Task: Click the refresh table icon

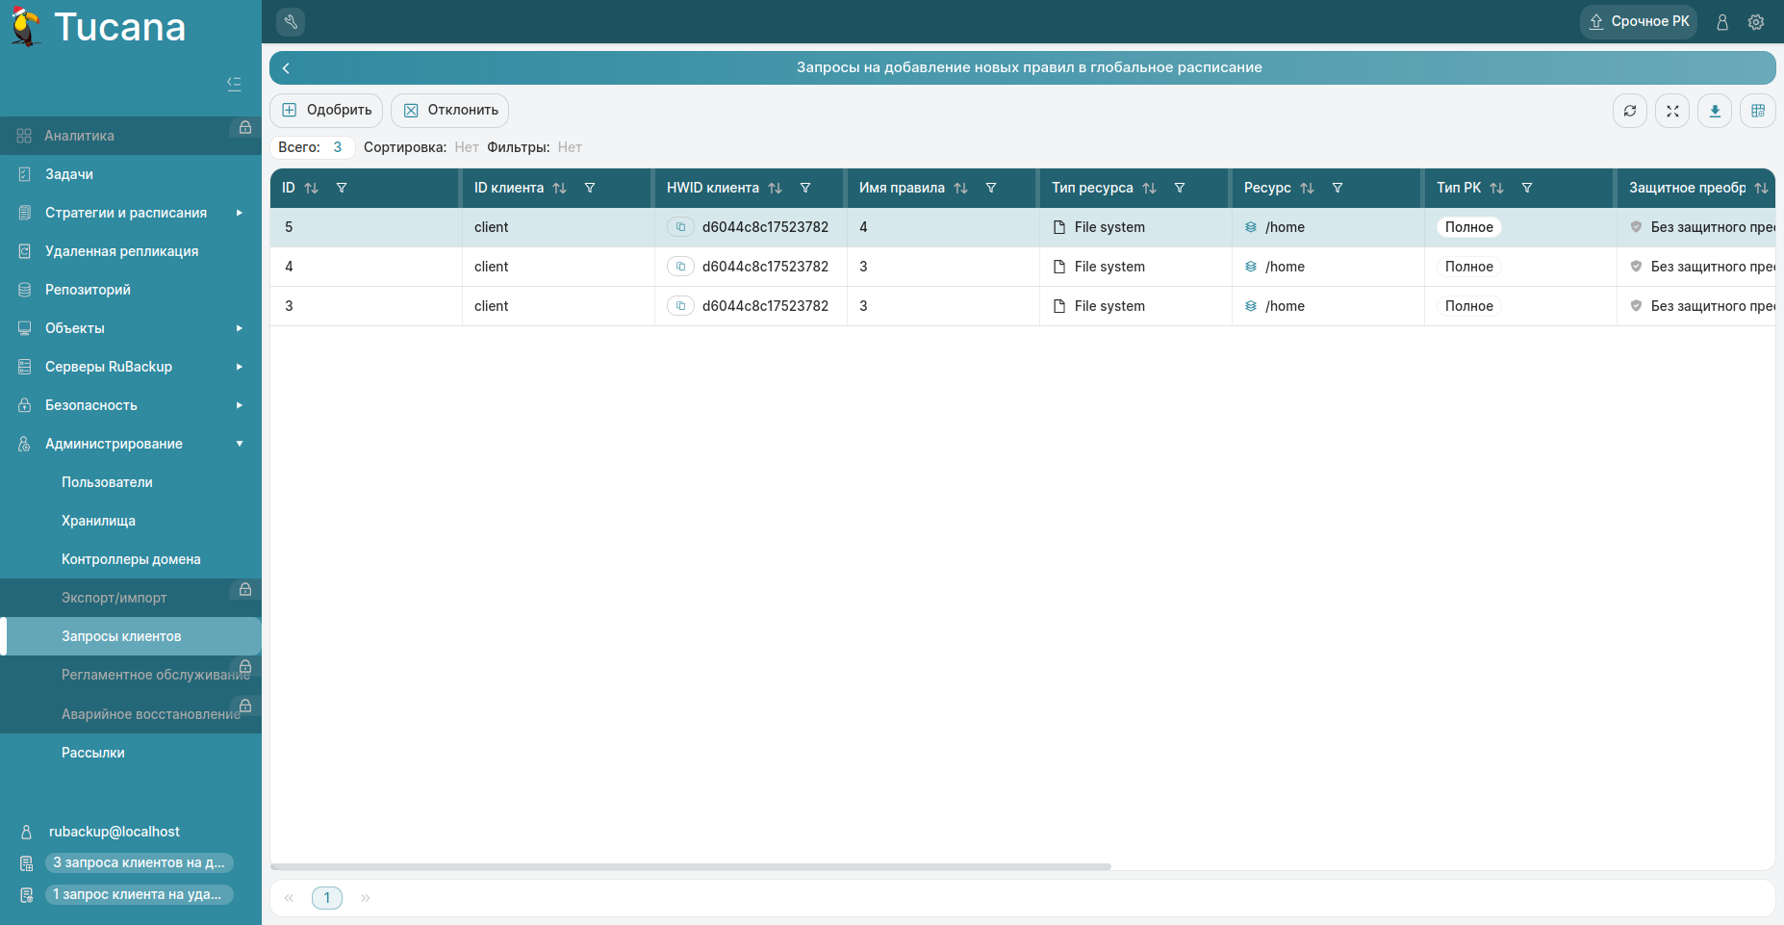Action: [x=1629, y=111]
